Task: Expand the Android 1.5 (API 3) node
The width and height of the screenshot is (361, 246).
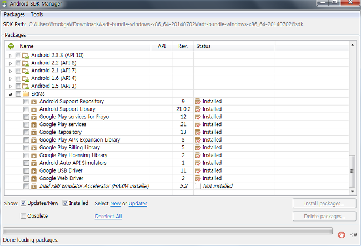Action: [x=11, y=86]
